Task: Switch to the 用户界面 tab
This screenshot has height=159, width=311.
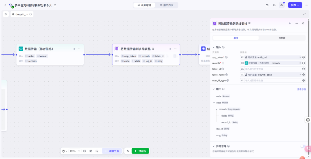Action: pos(167,5)
